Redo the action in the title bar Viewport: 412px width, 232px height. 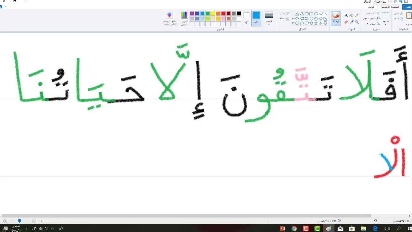(x=395, y=2)
